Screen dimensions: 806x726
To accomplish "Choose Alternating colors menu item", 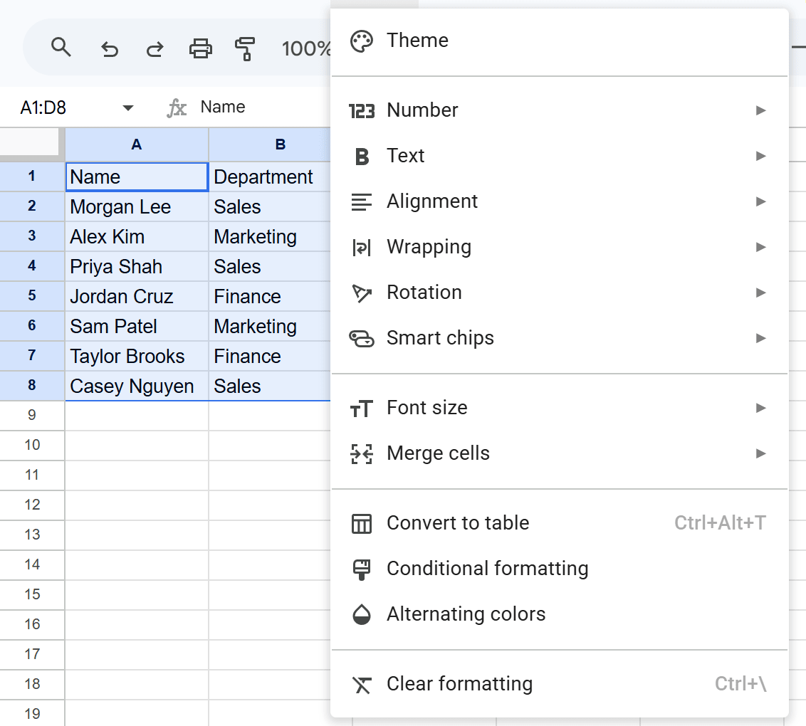I will pyautogui.click(x=559, y=614).
